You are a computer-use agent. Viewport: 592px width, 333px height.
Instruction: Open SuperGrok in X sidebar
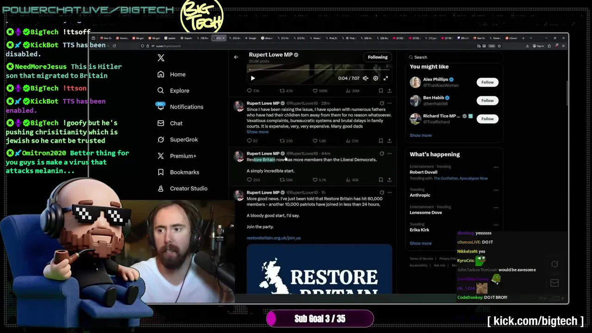[178, 140]
